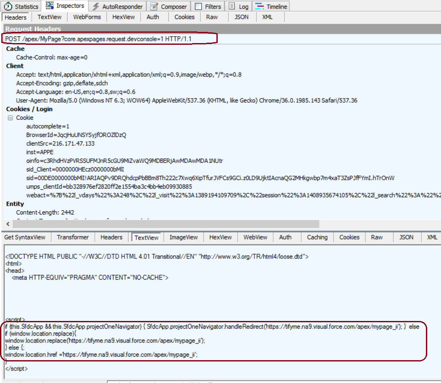Open the response HexView tab

pyautogui.click(x=221, y=237)
